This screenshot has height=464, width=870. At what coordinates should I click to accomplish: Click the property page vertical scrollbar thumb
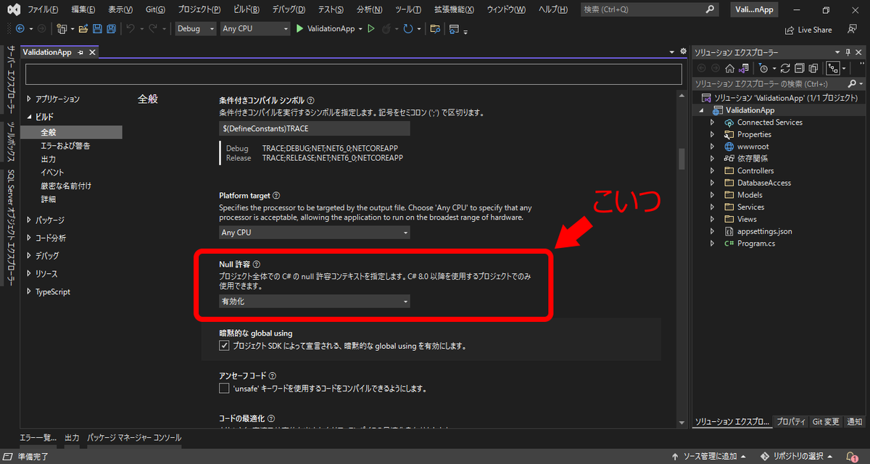(x=681, y=158)
